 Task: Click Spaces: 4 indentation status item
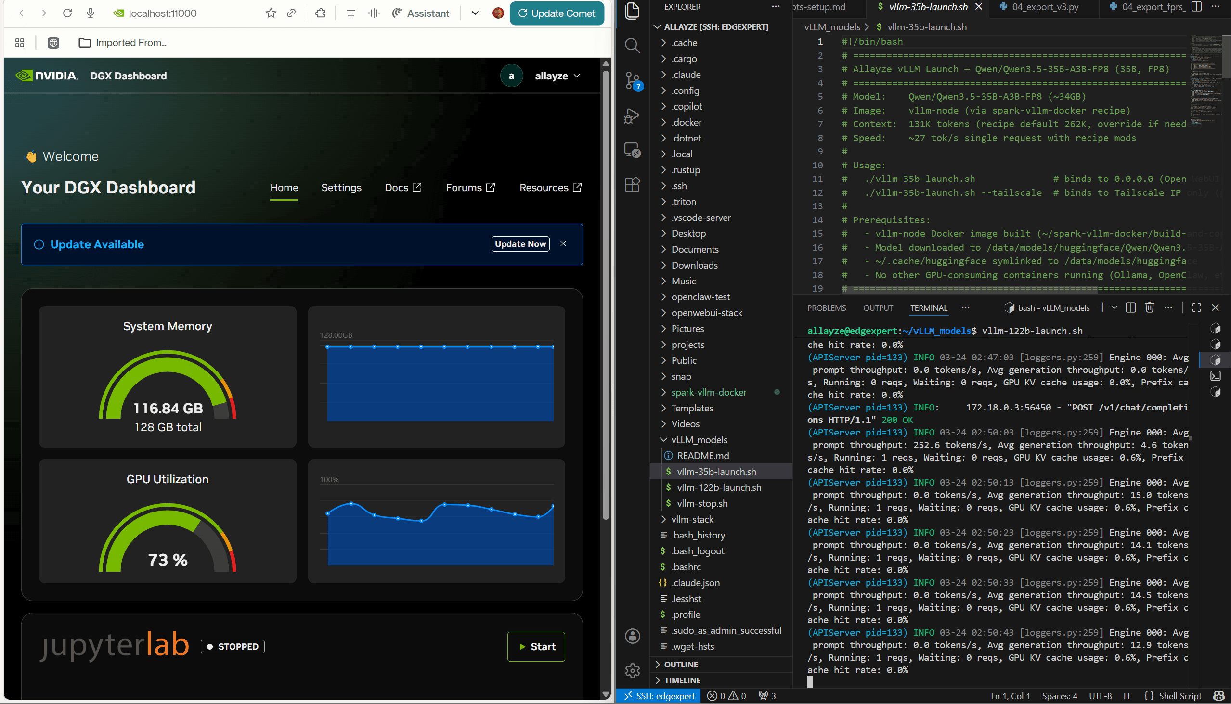click(x=1059, y=696)
